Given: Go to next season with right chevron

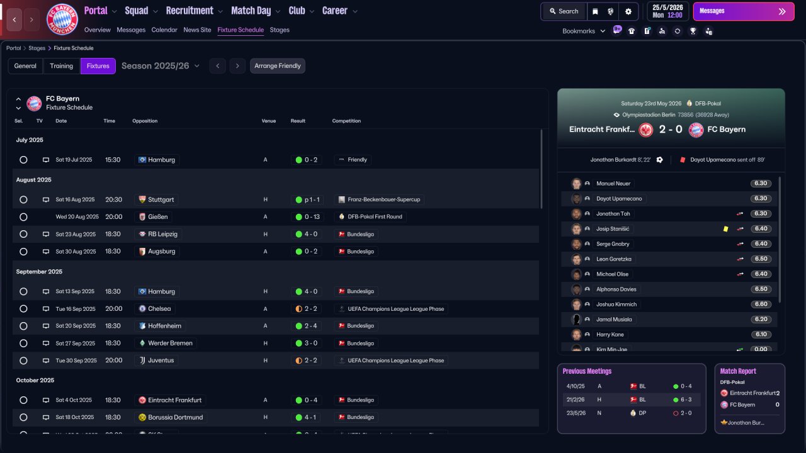Looking at the screenshot, I should click(x=237, y=66).
